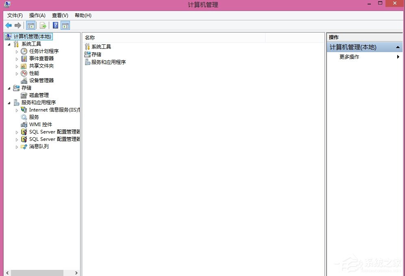The height and width of the screenshot is (276, 405).
Task: Select the 性能 monitor icon
Action: click(23, 73)
